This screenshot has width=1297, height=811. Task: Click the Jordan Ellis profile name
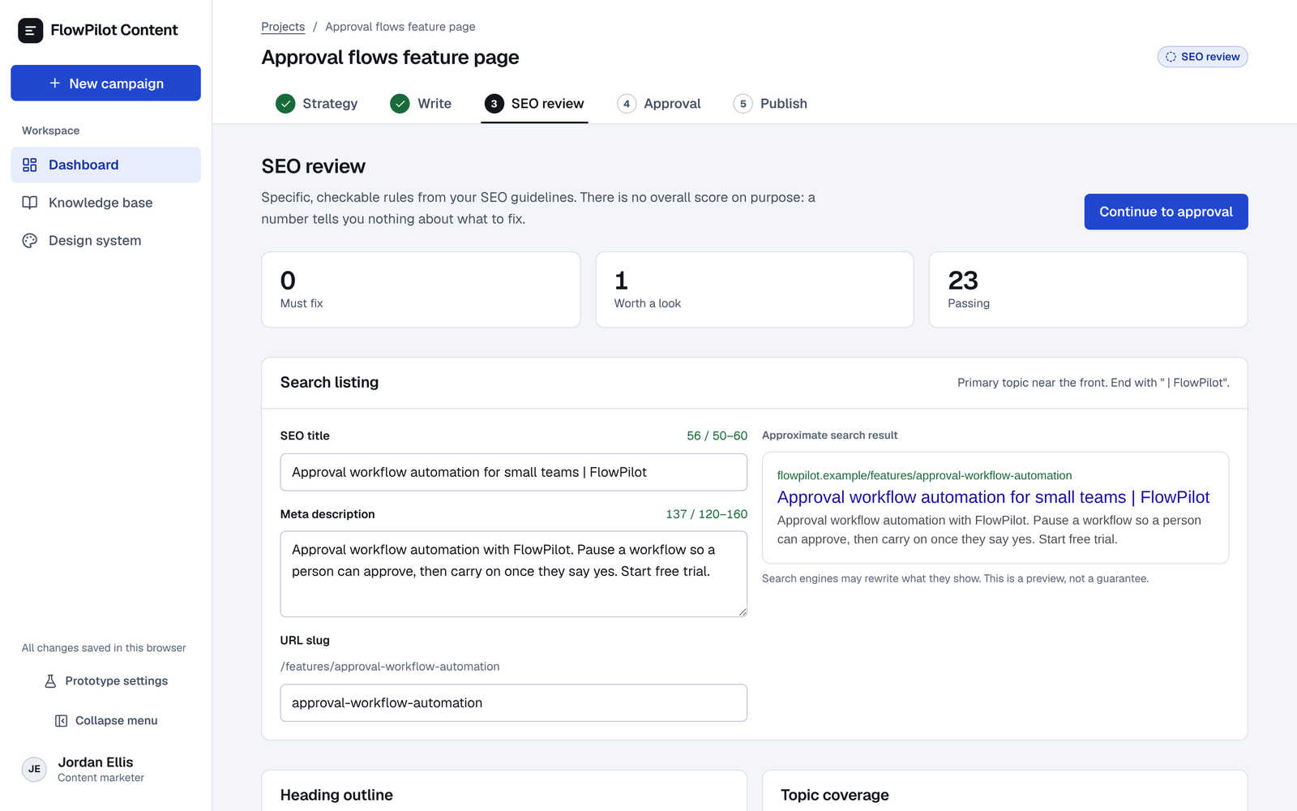(96, 762)
